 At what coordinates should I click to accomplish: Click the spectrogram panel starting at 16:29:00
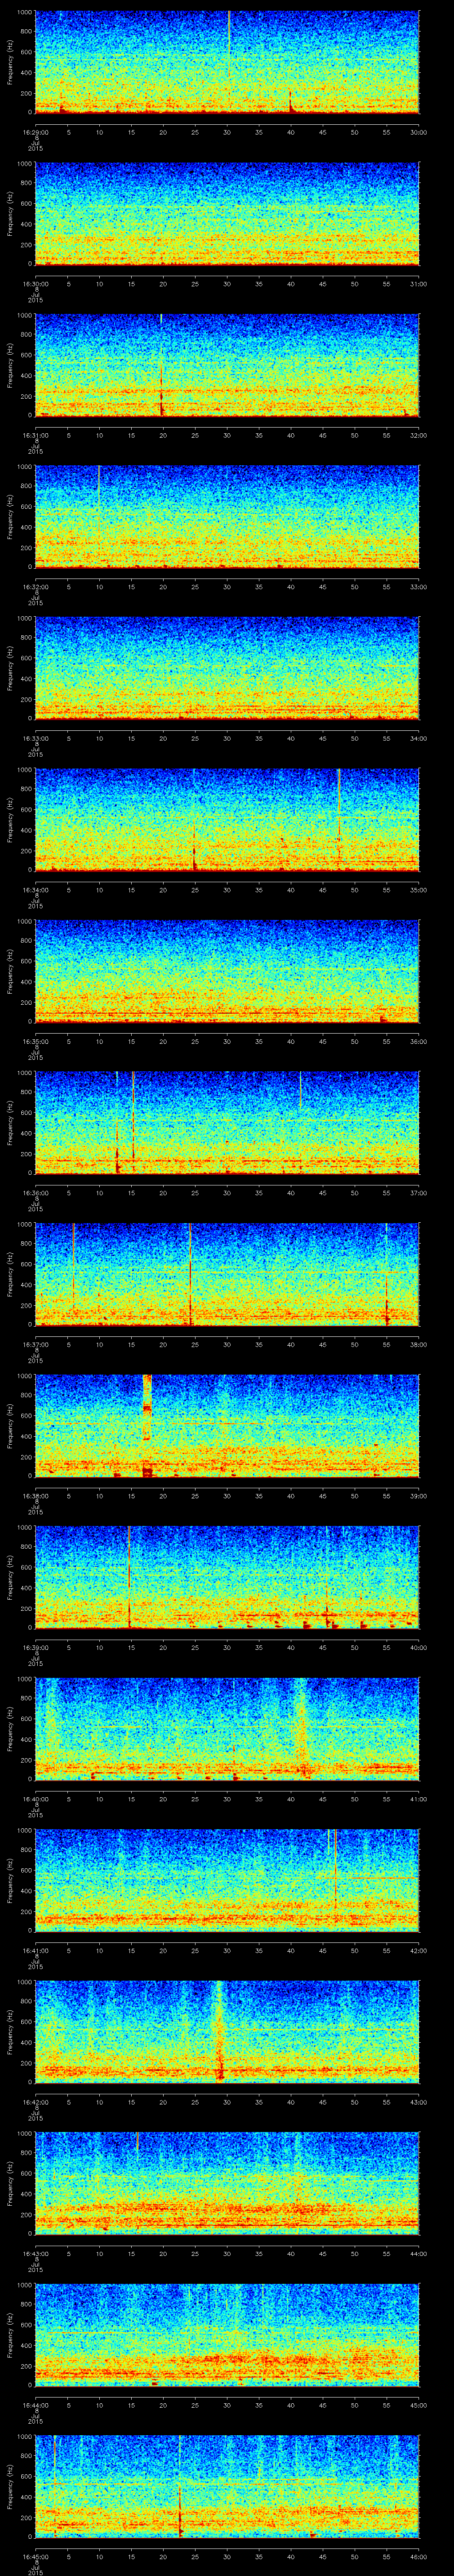coord(227,62)
